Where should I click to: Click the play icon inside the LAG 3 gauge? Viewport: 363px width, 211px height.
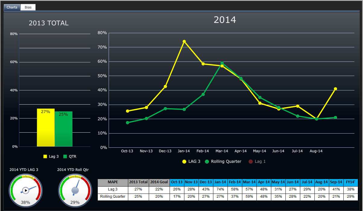coord(26,191)
